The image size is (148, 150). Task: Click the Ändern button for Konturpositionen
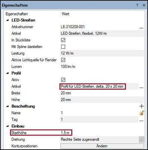click(102, 146)
